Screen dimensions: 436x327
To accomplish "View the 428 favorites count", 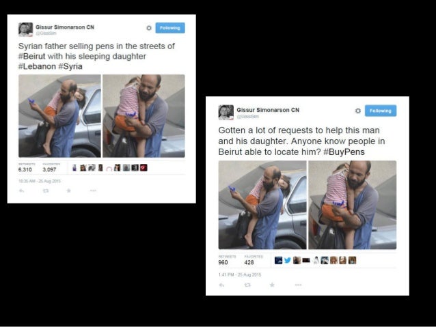I will pos(249,262).
